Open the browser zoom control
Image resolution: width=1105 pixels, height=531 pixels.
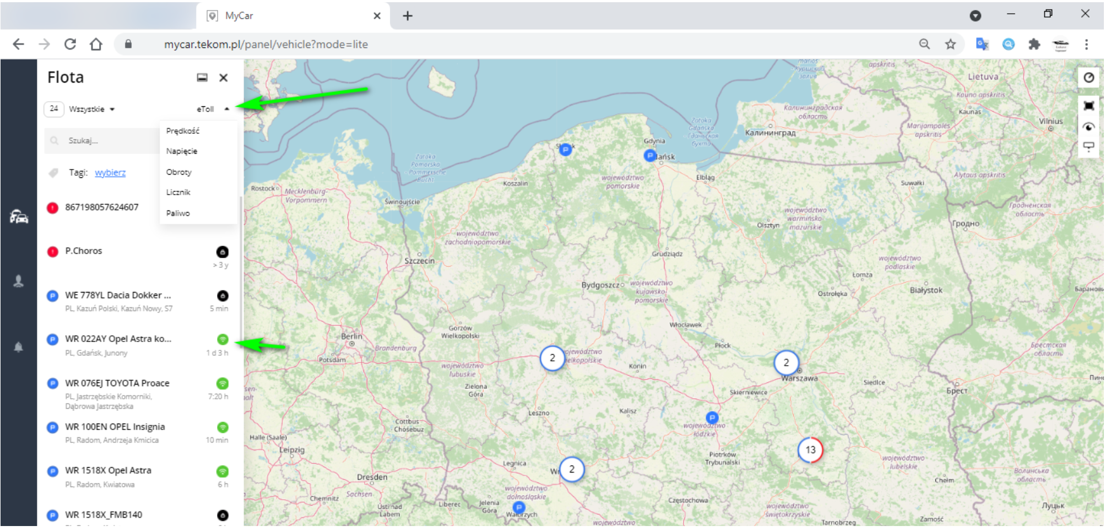[925, 44]
